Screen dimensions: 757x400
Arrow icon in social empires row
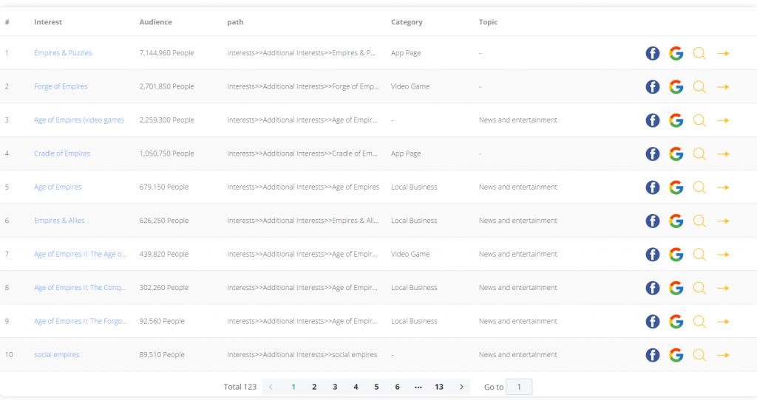click(723, 355)
